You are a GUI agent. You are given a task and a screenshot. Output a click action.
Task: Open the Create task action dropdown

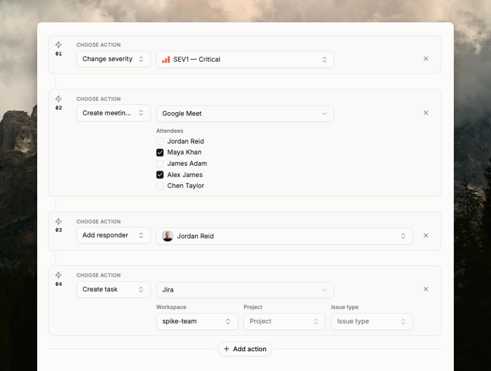113,289
